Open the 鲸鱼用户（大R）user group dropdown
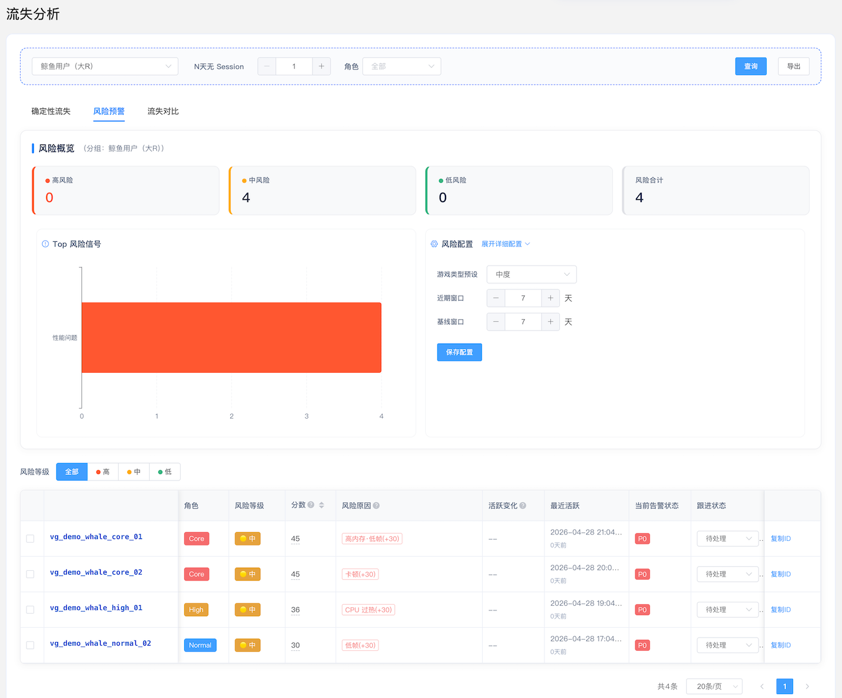Viewport: 842px width, 698px height. coord(105,66)
